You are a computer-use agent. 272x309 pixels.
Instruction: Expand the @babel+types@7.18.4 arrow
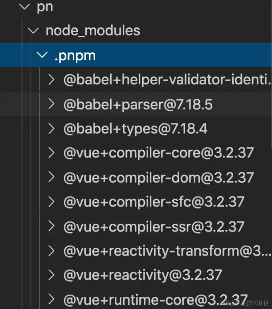[x=51, y=129]
